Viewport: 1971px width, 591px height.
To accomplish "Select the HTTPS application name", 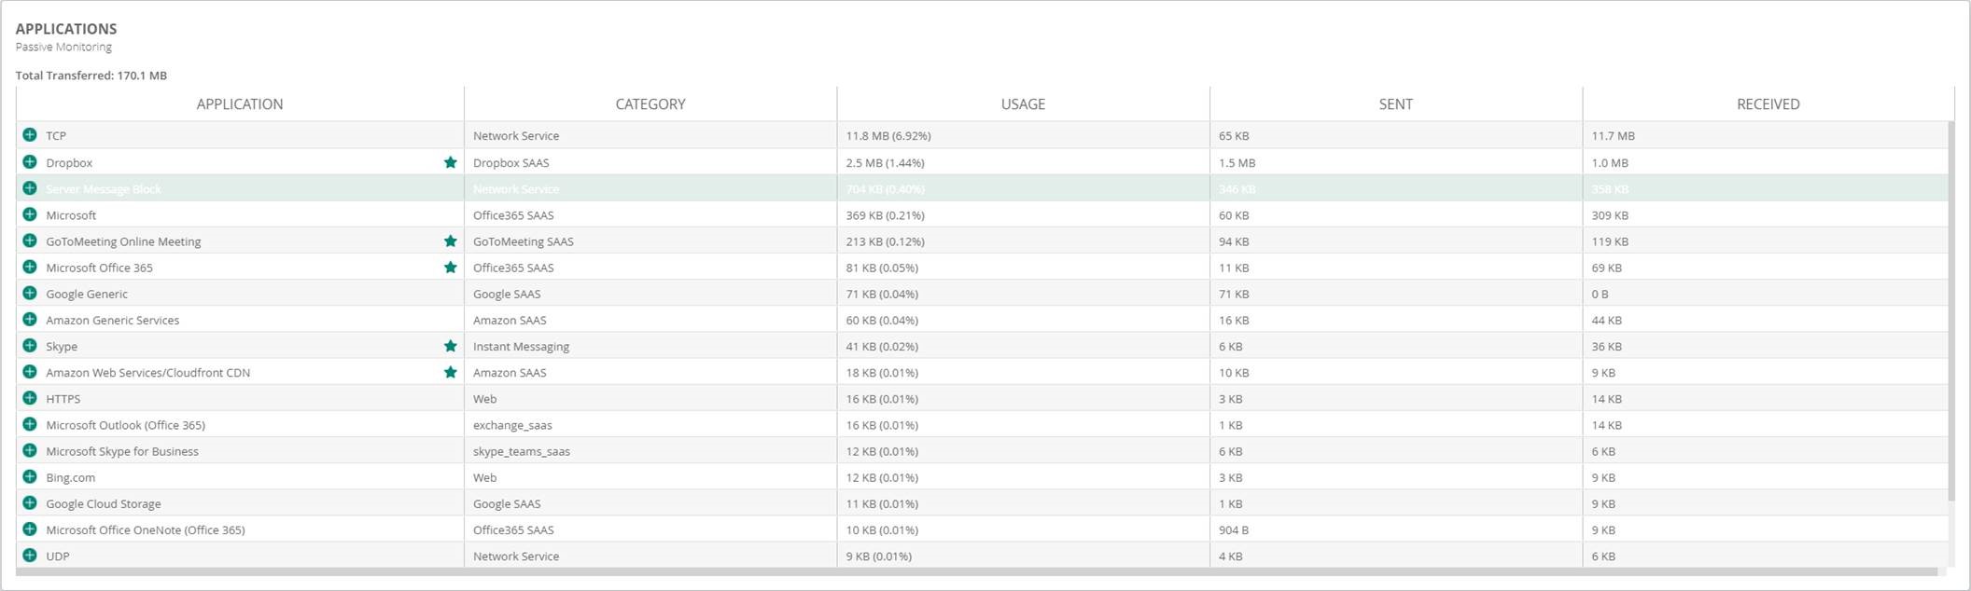I will [x=63, y=399].
